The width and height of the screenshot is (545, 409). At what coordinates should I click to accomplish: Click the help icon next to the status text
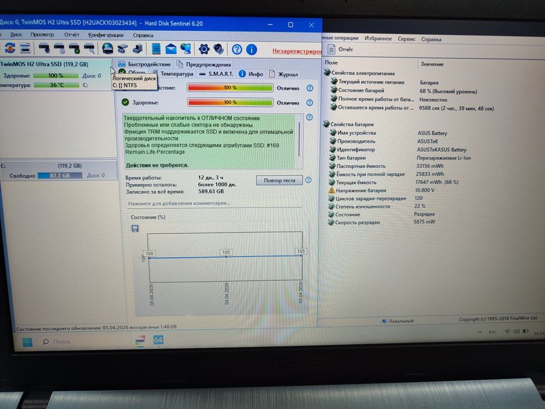[310, 117]
